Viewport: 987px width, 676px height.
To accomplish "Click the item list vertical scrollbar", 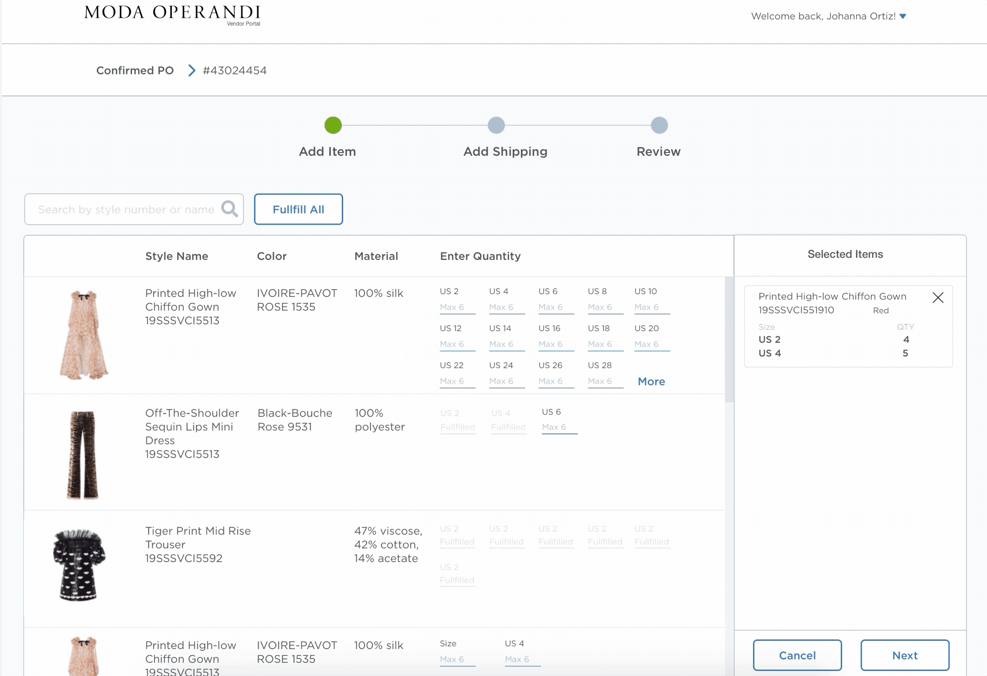I will coord(729,339).
